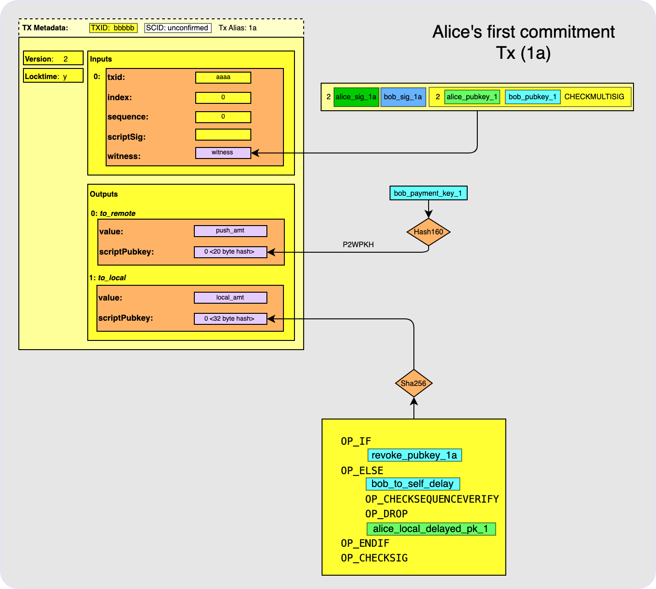Select the witness field box

[x=223, y=153]
